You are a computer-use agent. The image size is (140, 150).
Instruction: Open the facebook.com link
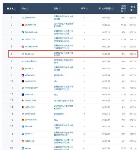click(31, 32)
